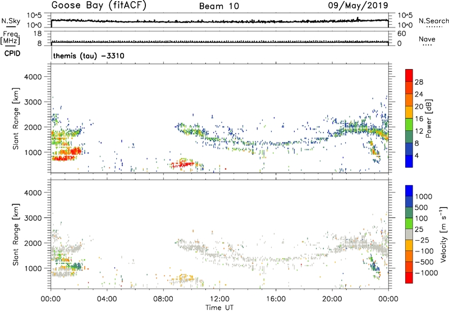This screenshot has height=311, width=449.
Task: Click the "N.Search" legend label
Action: pos(434,21)
